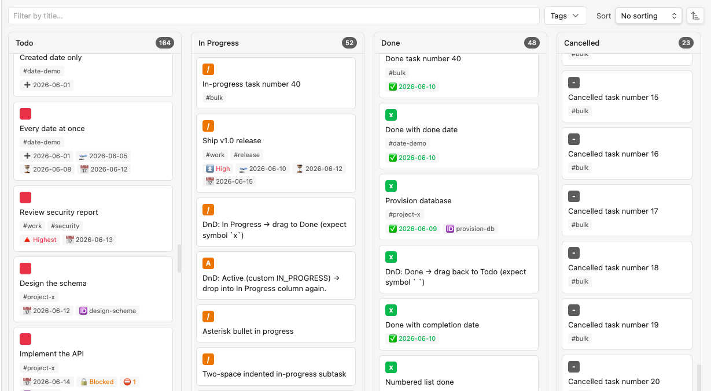
Task: Toggle status box on Ship v1.0 release
Action: [208, 126]
